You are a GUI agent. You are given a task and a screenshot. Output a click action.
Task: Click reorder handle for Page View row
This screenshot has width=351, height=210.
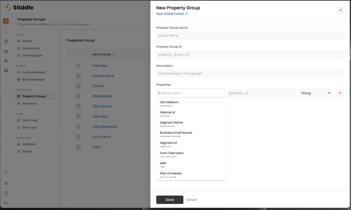[78, 65]
